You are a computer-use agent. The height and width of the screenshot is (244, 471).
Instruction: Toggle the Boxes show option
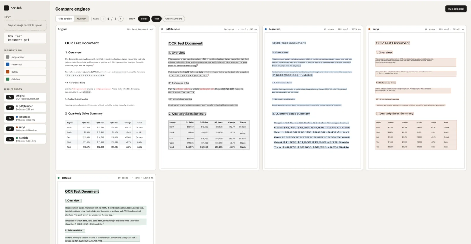tap(144, 19)
